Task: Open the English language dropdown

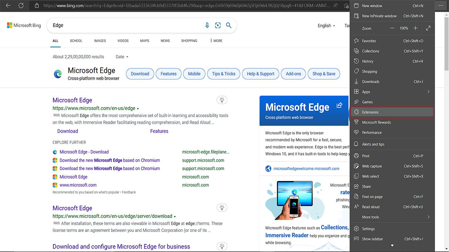Action: (x=326, y=26)
